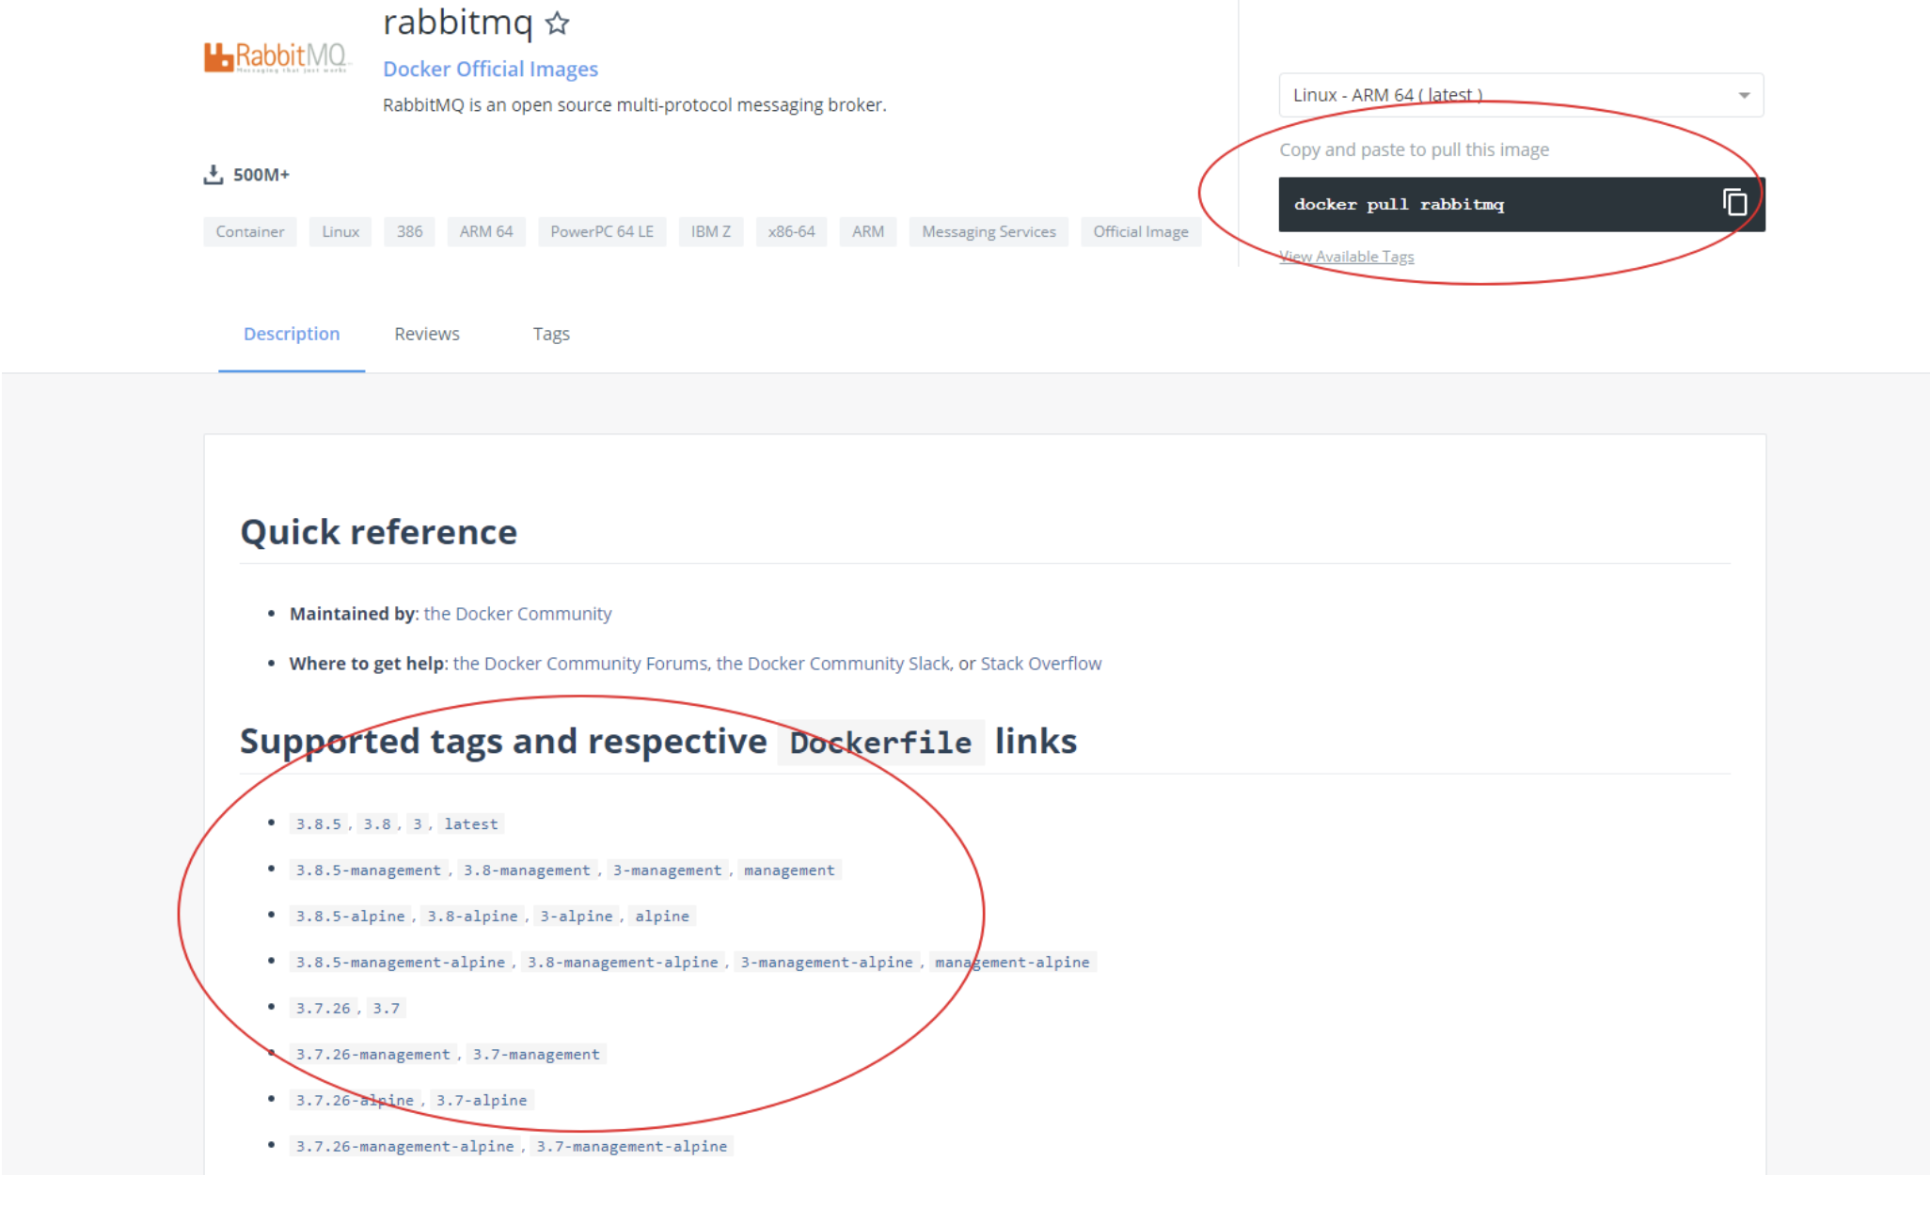The image size is (1930, 1207).
Task: Open the Docker Community maintainer link
Action: tap(517, 614)
